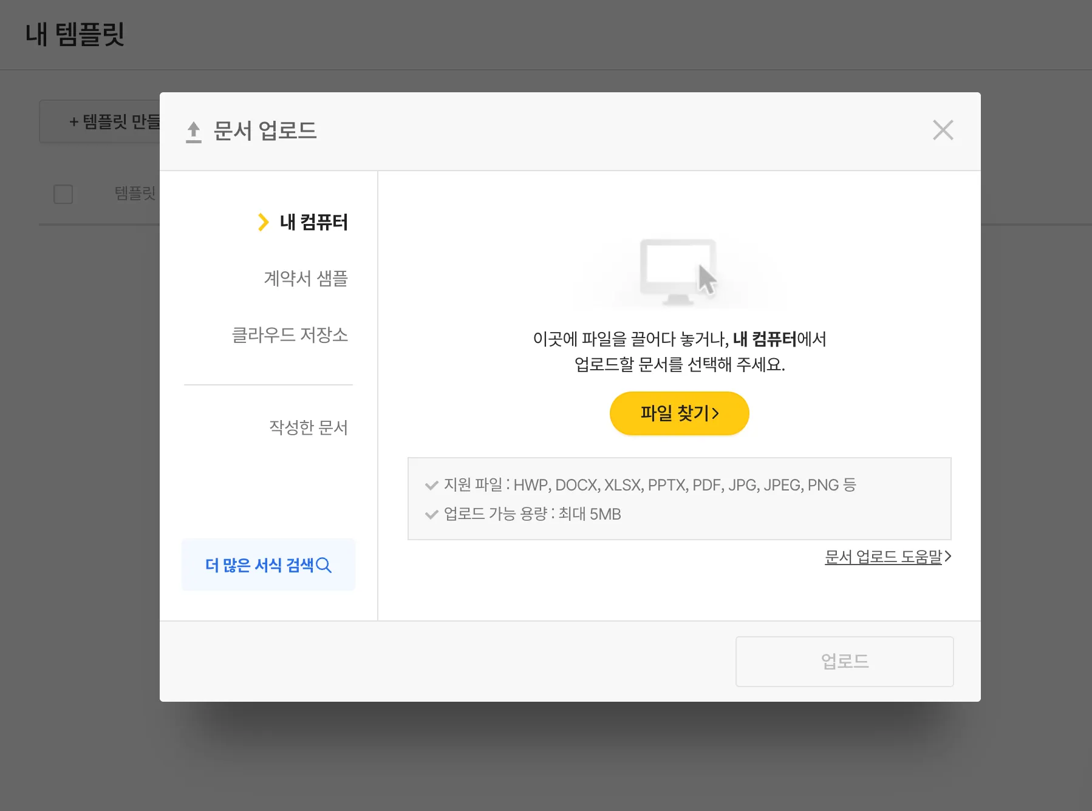Click the 내 템플릿 page heading
The height and width of the screenshot is (811, 1092).
(75, 34)
